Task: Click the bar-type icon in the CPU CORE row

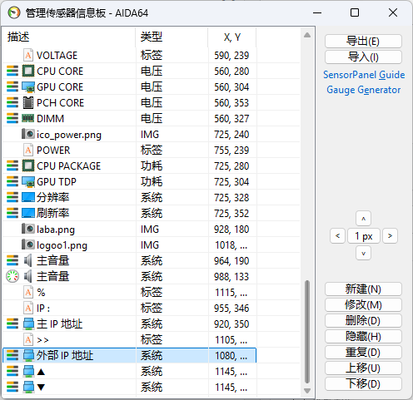Action: (x=12, y=71)
